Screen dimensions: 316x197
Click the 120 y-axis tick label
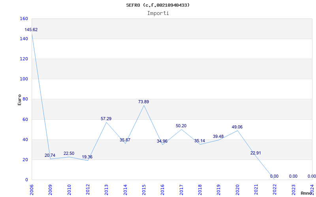click(24, 59)
